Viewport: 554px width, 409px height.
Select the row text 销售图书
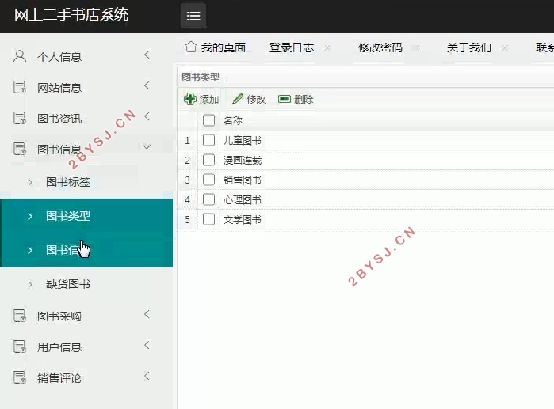click(x=243, y=180)
